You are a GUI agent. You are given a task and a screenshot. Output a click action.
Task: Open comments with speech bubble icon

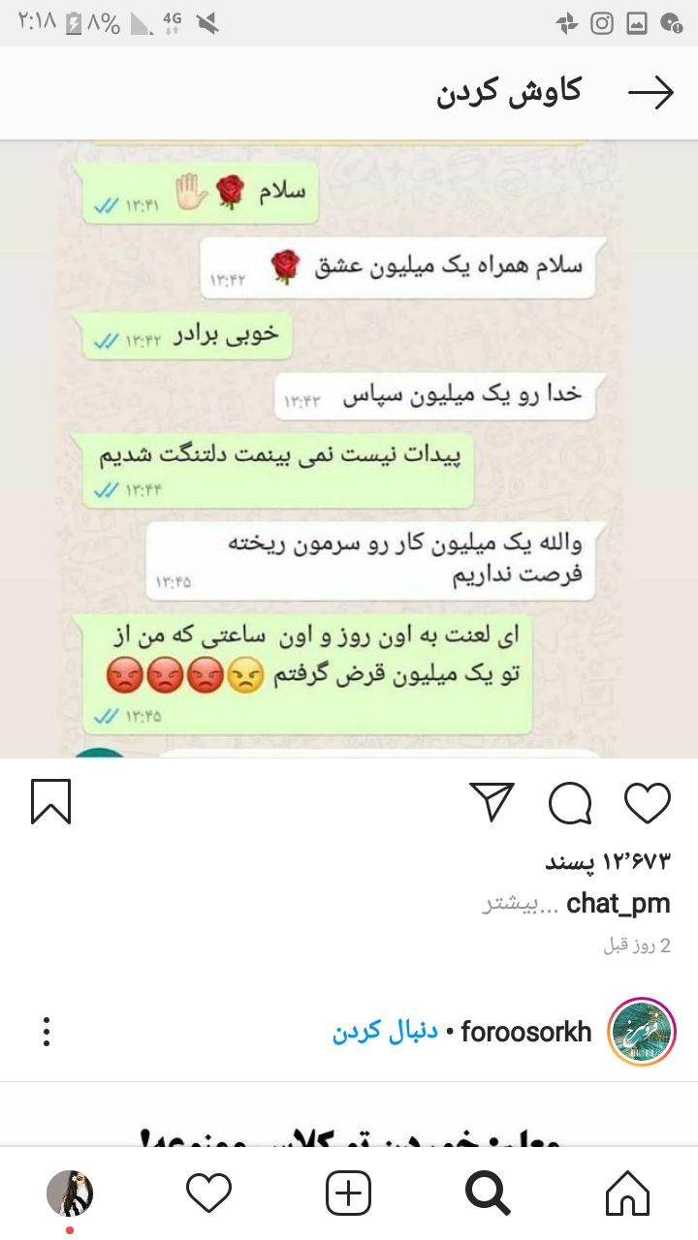point(570,803)
